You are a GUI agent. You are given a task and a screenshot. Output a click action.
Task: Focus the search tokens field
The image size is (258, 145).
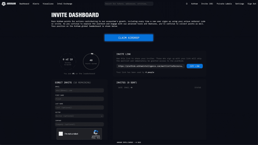click(x=129, y=4)
